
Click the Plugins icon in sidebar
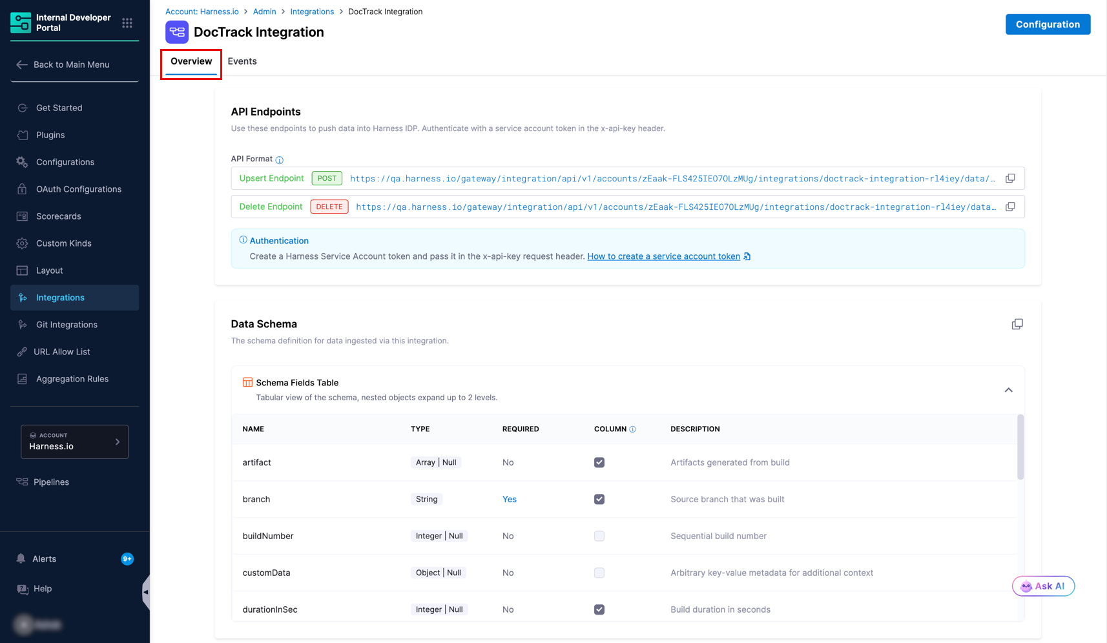[x=23, y=135]
